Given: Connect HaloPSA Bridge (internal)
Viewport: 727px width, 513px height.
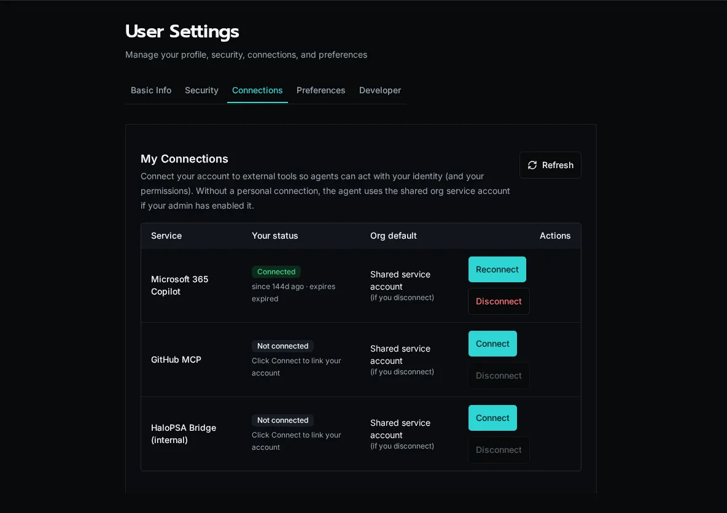Looking at the screenshot, I should (492, 417).
